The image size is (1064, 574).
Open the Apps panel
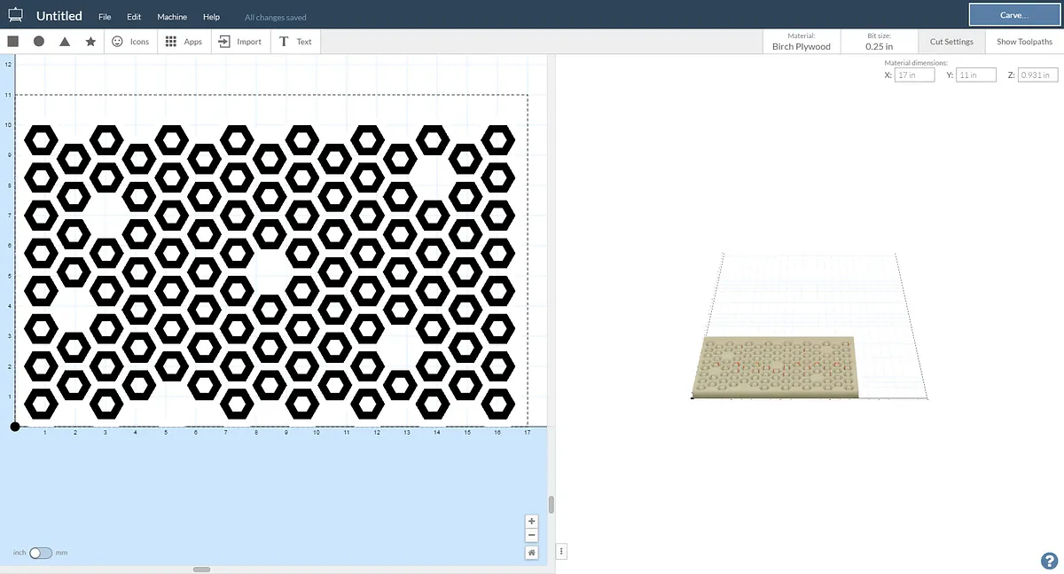point(184,42)
